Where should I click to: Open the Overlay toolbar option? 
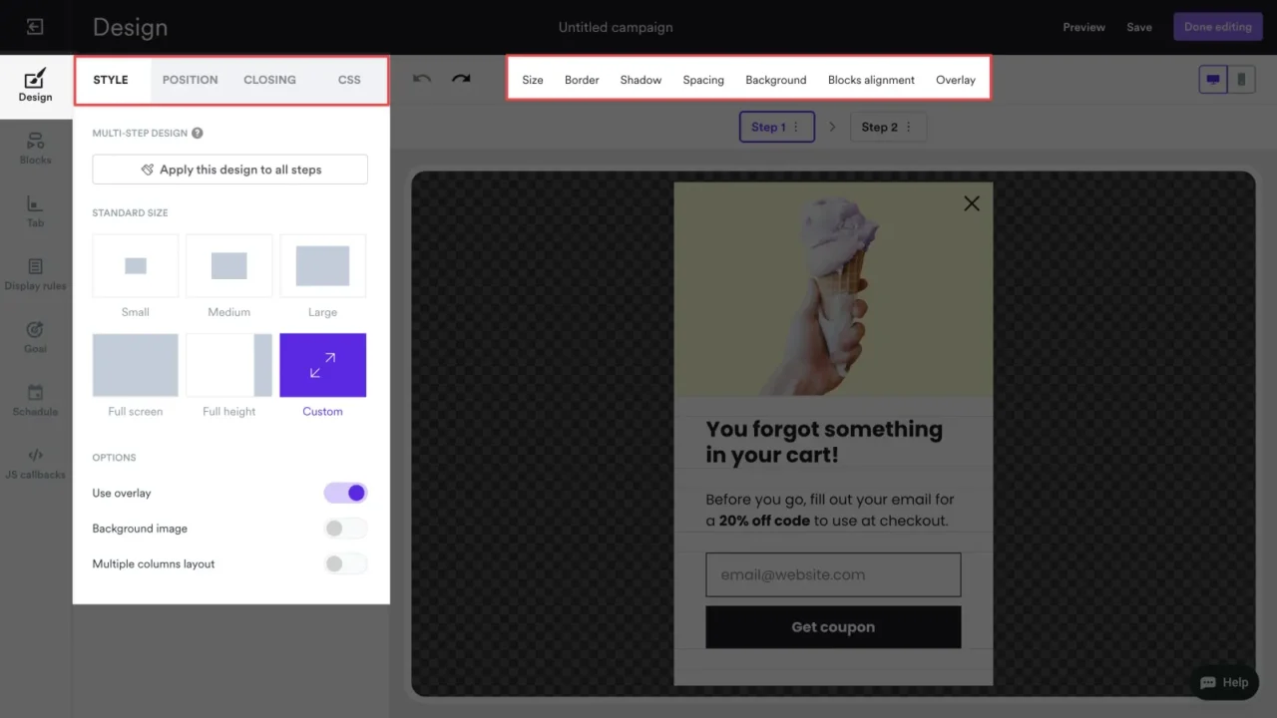956,80
